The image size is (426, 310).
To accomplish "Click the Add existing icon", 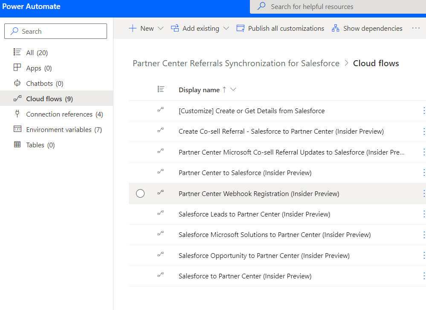I will click(x=175, y=29).
